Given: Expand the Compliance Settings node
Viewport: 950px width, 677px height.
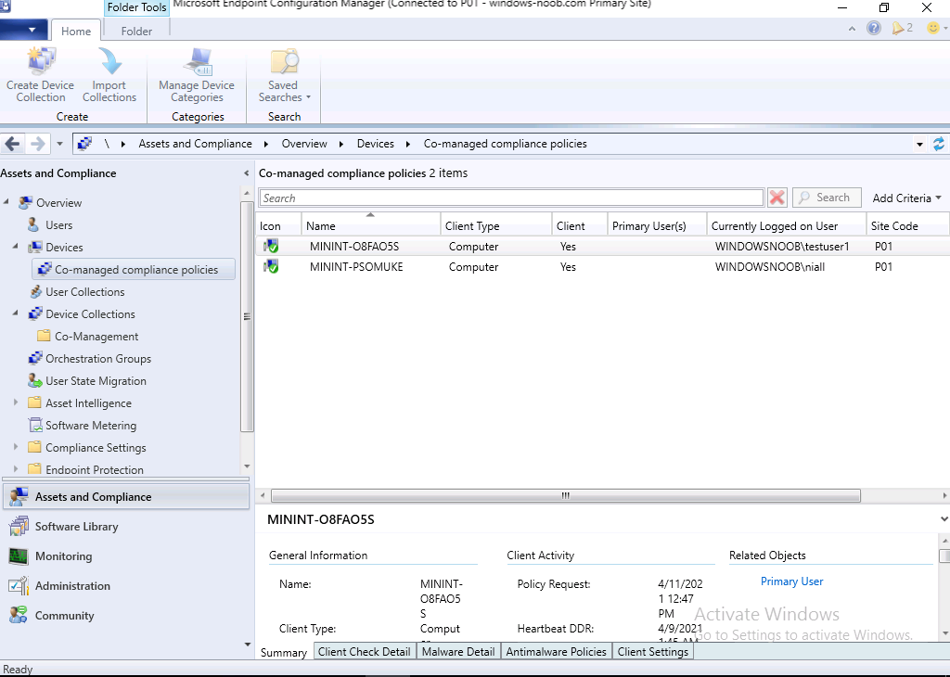Looking at the screenshot, I should pos(16,447).
